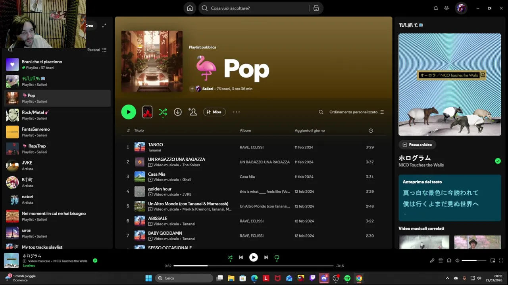Open the MFDE playlist in library
Screen dimensions: 508x285
(x=58, y=233)
